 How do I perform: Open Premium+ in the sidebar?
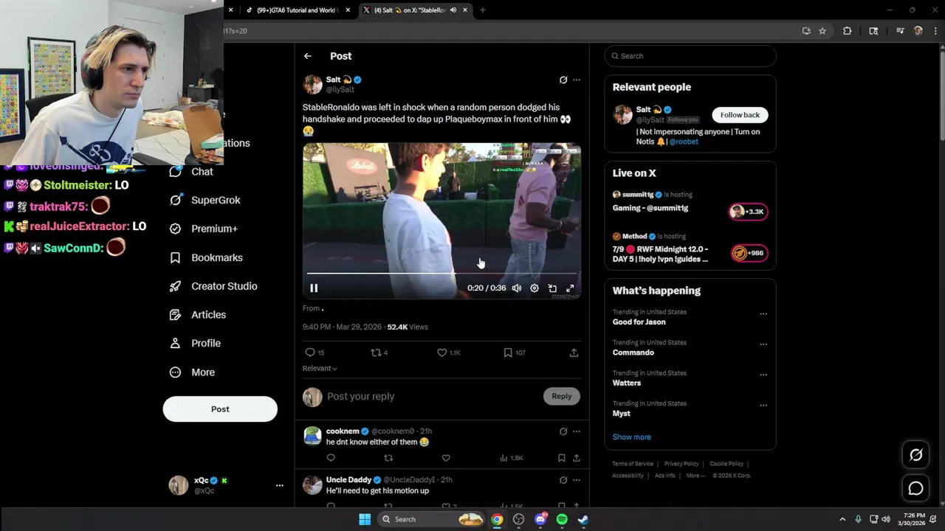tap(204, 229)
